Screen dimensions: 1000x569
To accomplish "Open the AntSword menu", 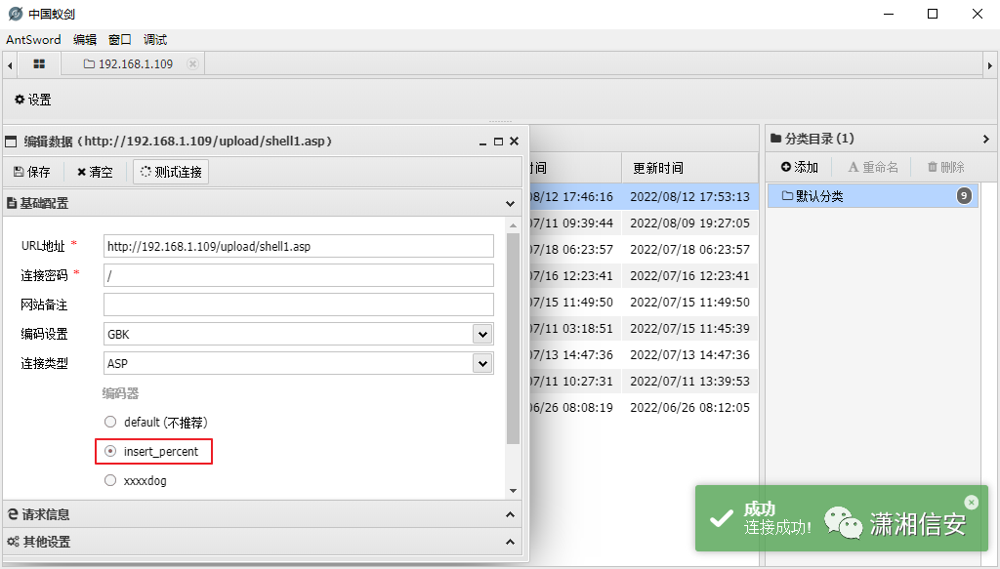I will (x=33, y=39).
